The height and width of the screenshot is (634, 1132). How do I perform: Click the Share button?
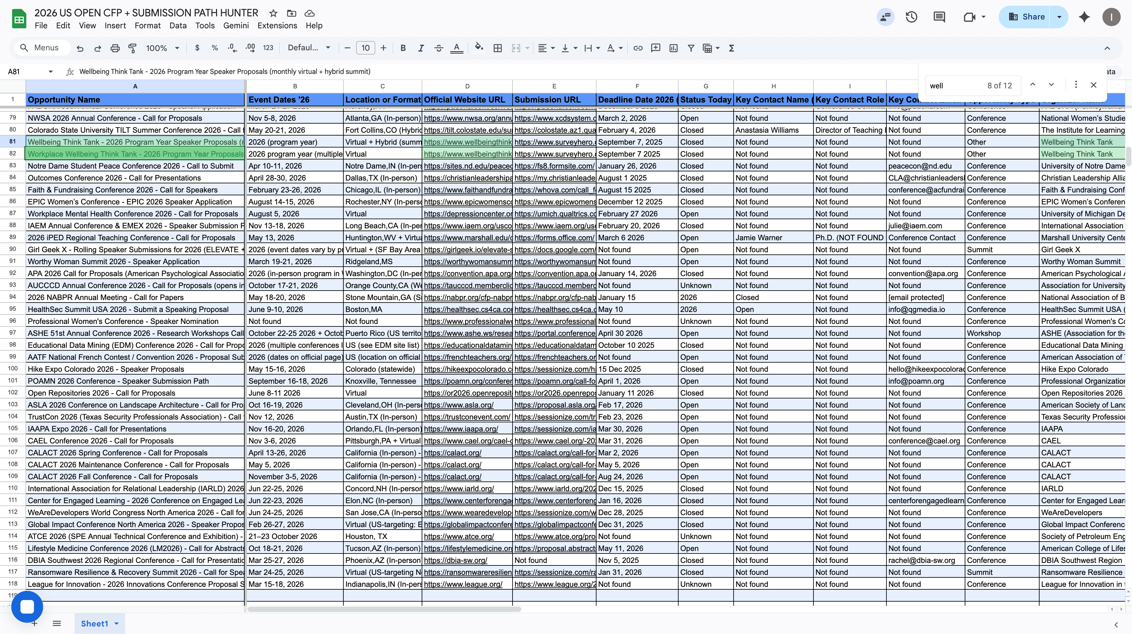pos(1024,17)
